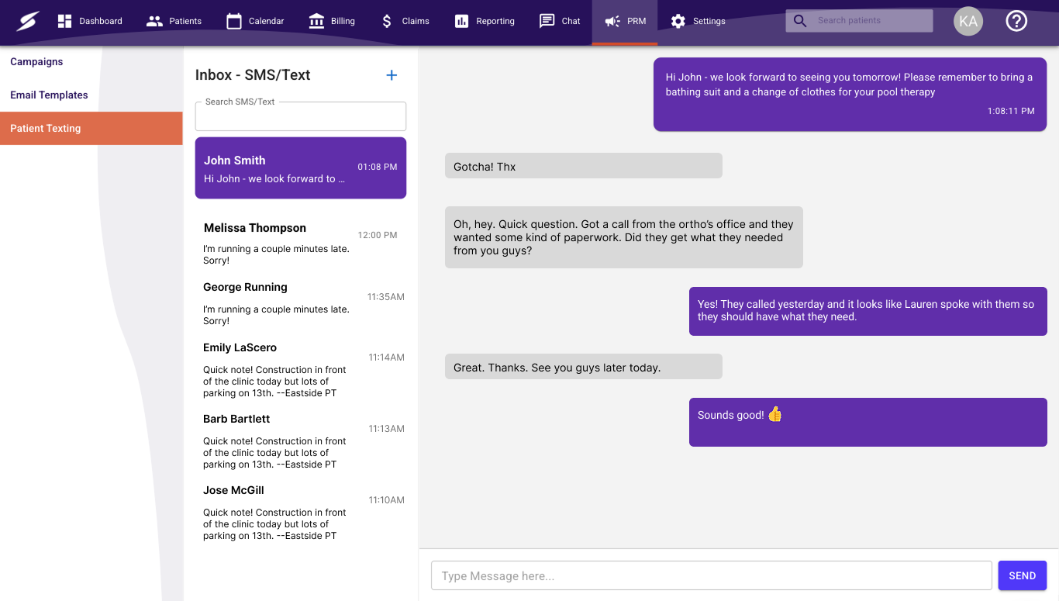
Task: Open Settings using the gear icon
Action: pyautogui.click(x=678, y=21)
